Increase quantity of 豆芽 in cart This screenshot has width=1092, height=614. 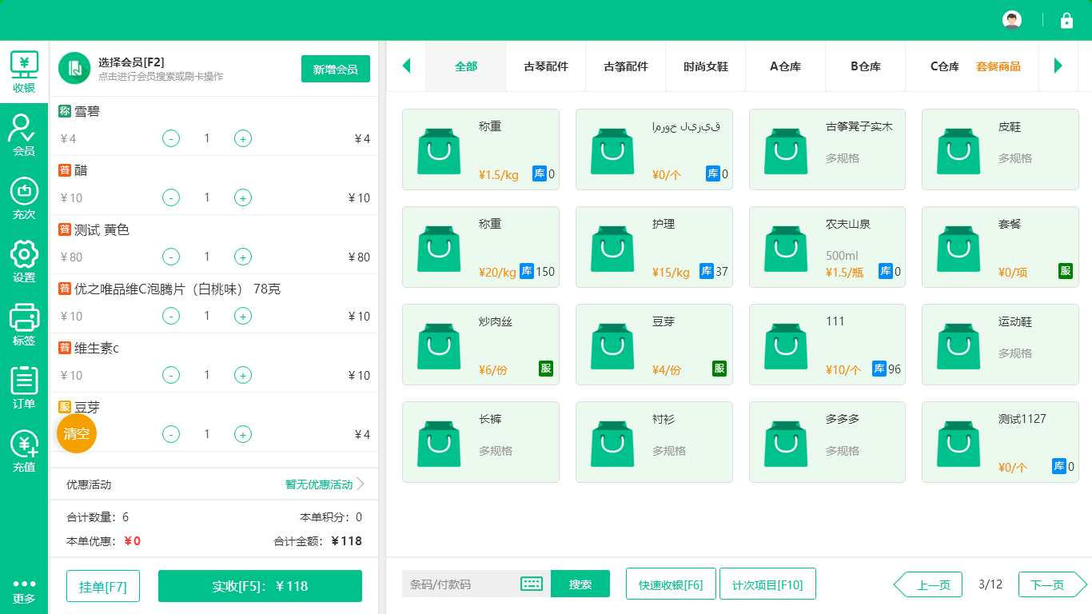click(x=243, y=434)
